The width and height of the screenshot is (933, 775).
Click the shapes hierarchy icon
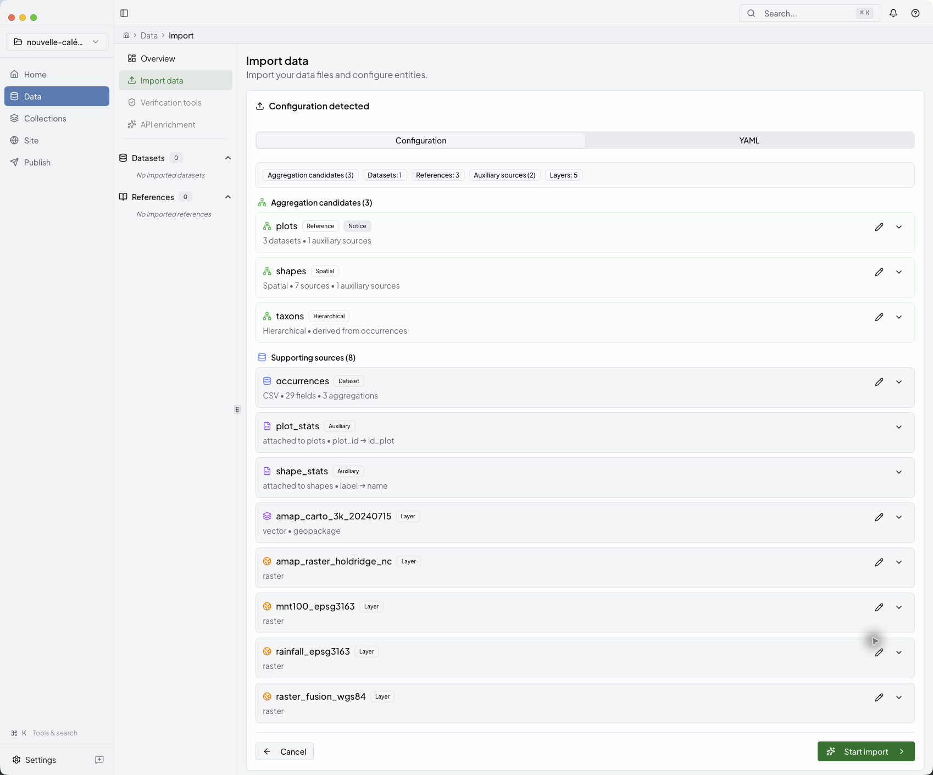tap(267, 271)
